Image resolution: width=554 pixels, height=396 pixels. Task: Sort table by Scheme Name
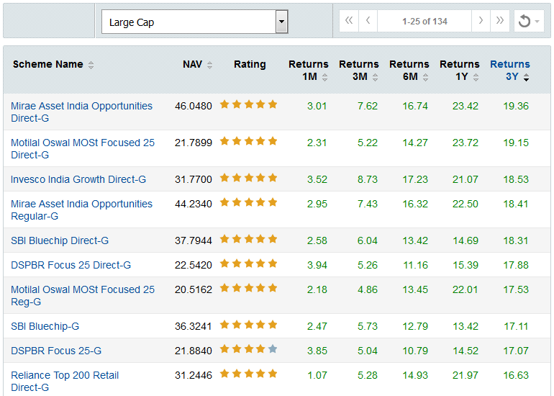pos(53,65)
